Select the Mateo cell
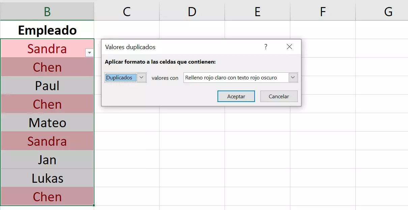 click(x=47, y=123)
